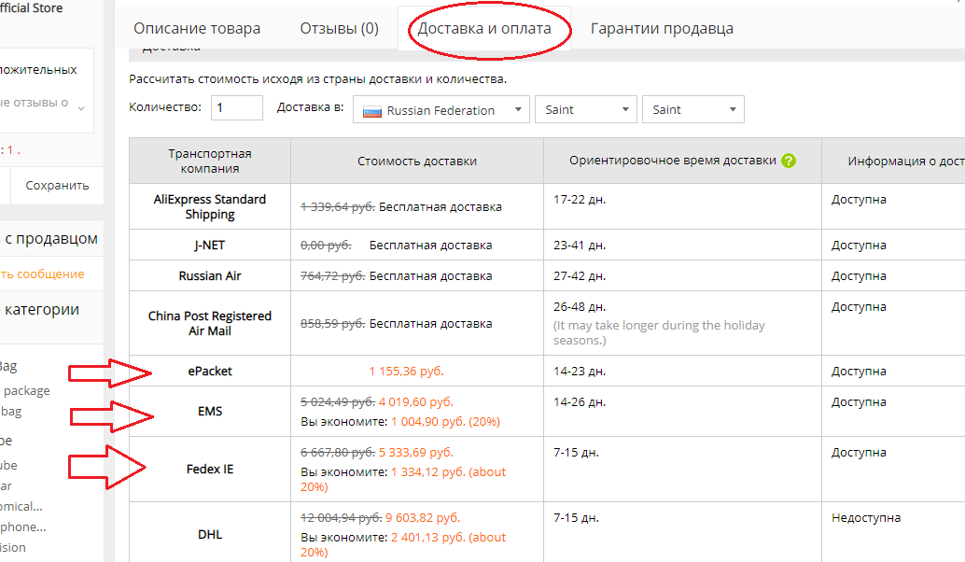This screenshot has height=562, width=965.
Task: Click the Сохранить button
Action: [x=57, y=185]
